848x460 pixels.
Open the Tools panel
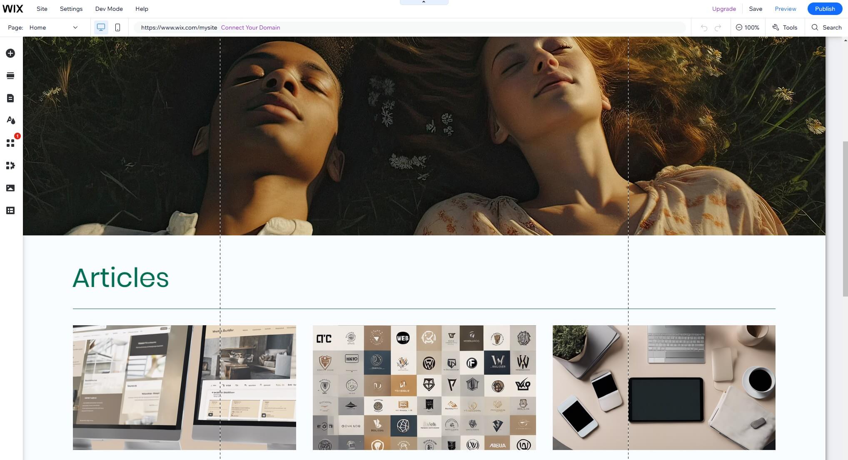tap(785, 27)
